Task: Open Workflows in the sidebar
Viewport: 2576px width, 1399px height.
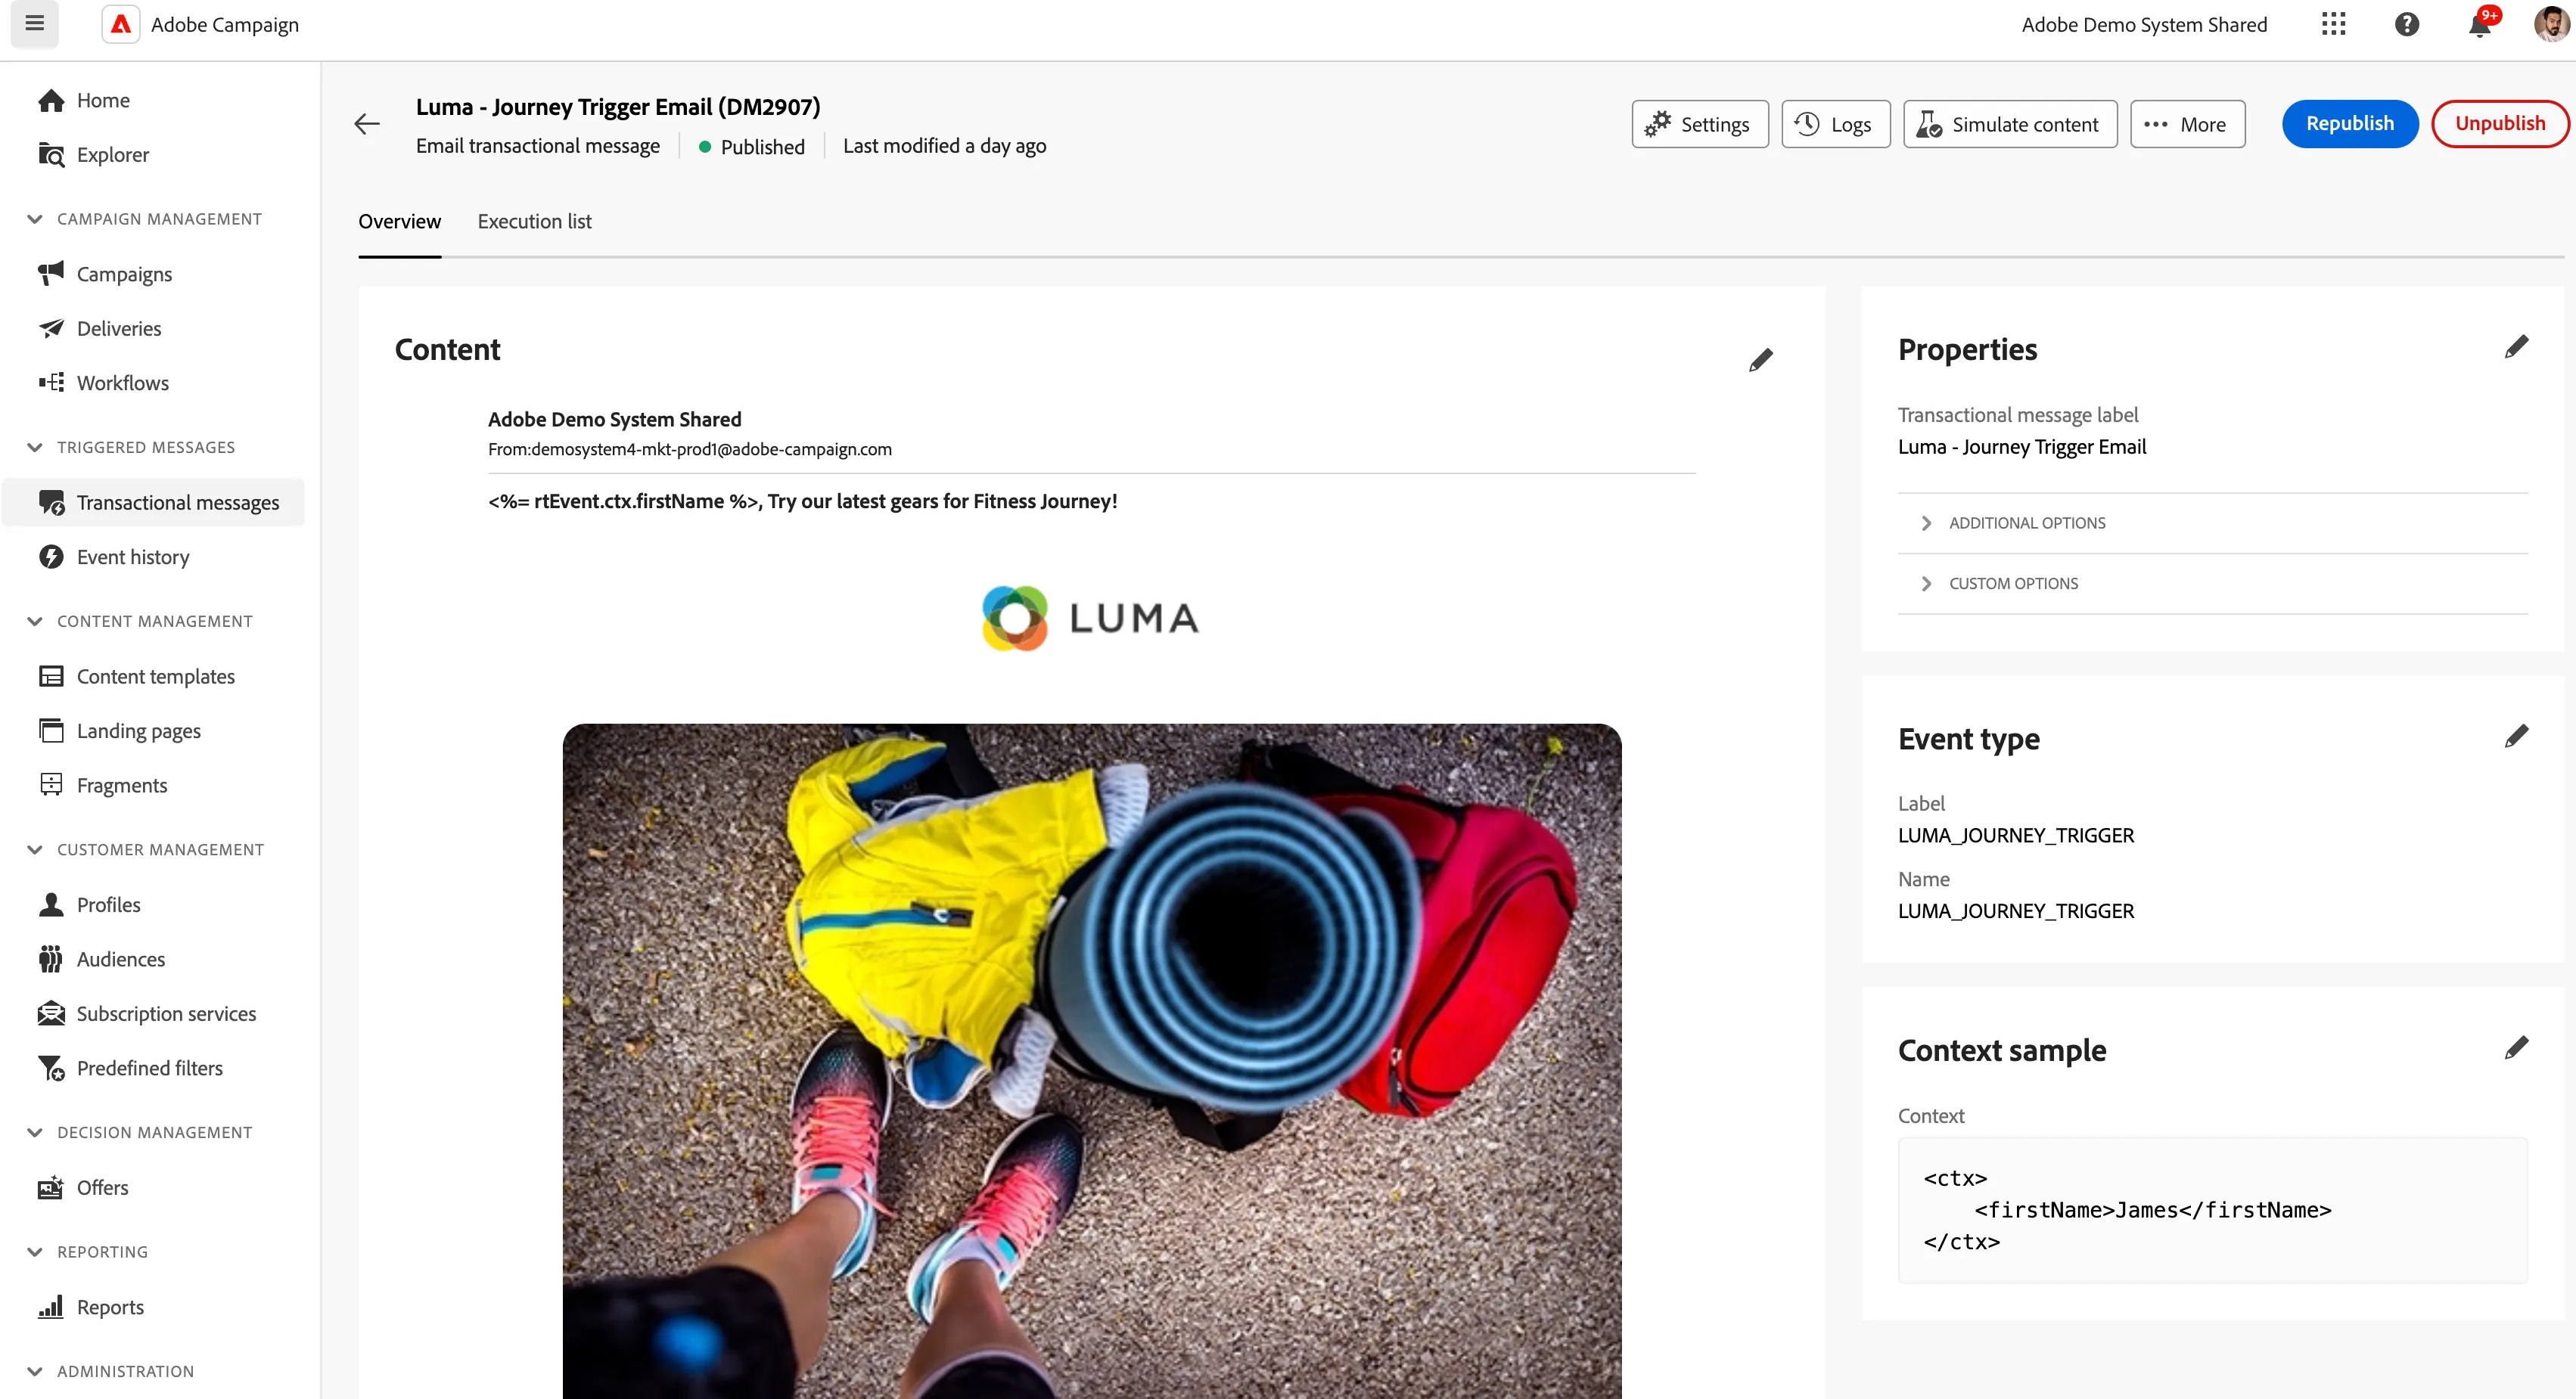Action: point(152,383)
